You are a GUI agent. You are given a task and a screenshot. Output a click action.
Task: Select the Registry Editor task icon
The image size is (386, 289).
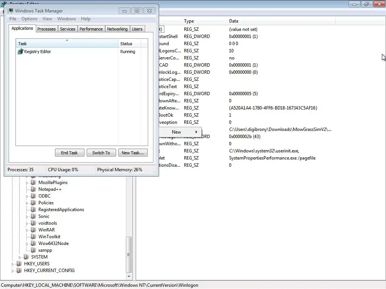[x=20, y=52]
